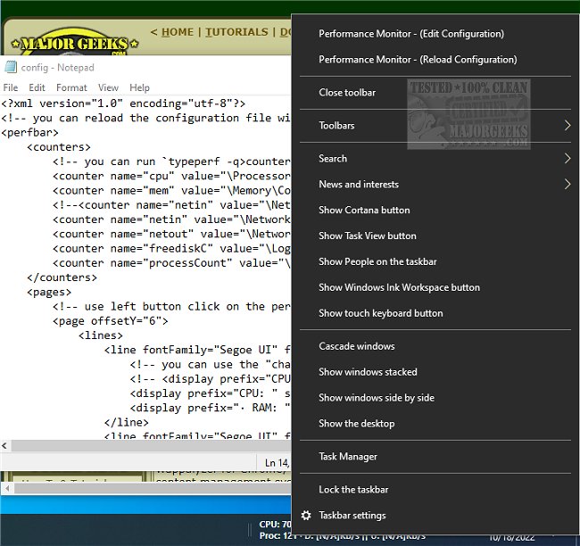Expand the Search submenu
Viewport: 580px width, 546px height.
(x=333, y=159)
